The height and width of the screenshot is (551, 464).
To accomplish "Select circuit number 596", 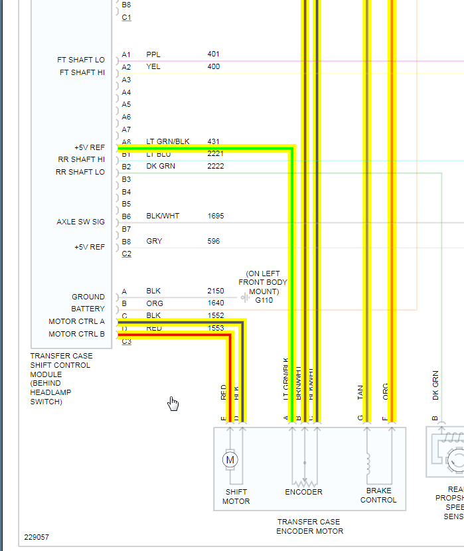I will pos(214,241).
